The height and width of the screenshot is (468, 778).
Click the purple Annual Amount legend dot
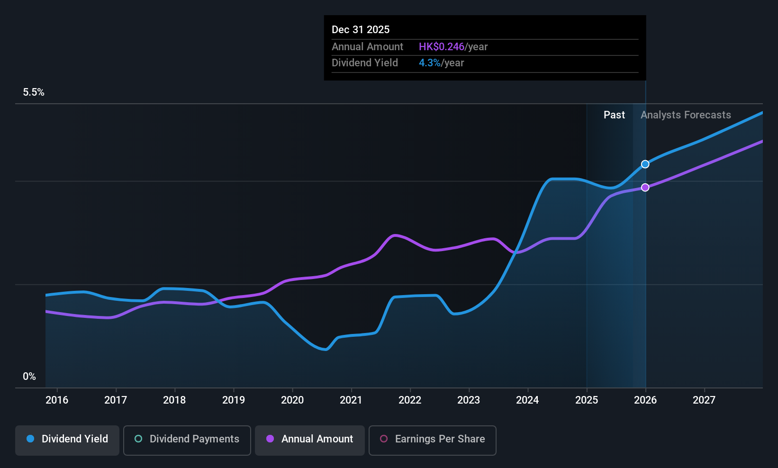pyautogui.click(x=270, y=439)
